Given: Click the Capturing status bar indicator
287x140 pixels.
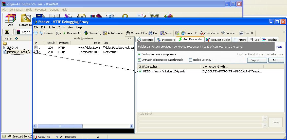Looking at the screenshot, I should tap(42, 137).
